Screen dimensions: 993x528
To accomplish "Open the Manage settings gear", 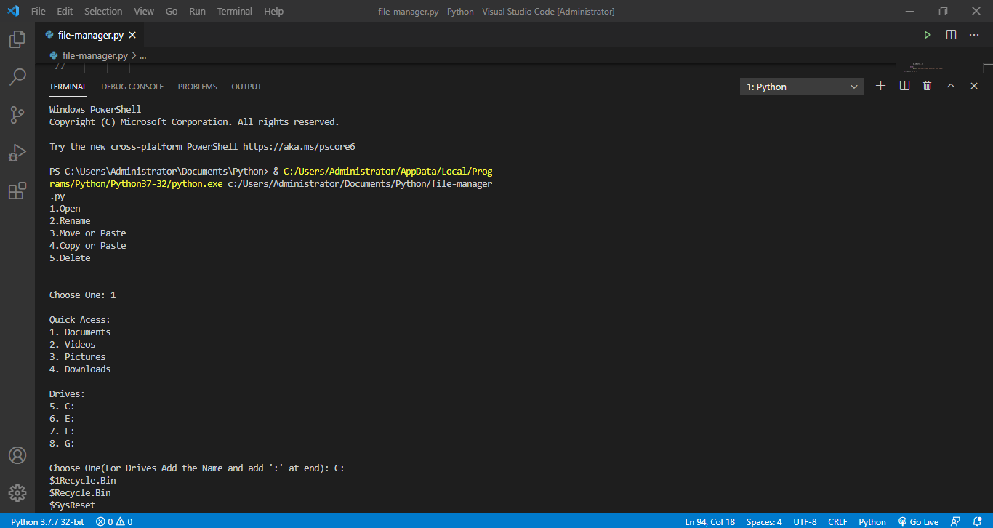I will pyautogui.click(x=17, y=492).
